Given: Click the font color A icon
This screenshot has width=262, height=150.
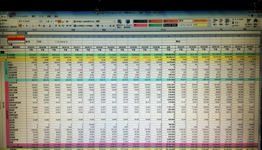Looking at the screenshot, I should [x=44, y=26].
